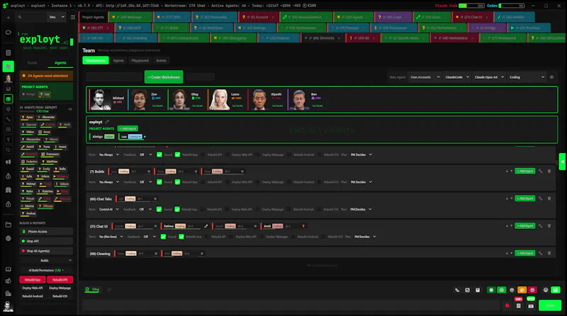The width and height of the screenshot is (567, 316).
Task: Click the link icon in the bottom chat toolbar
Action: pyautogui.click(x=457, y=290)
